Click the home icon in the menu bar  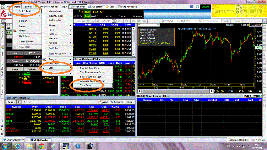coord(3,7)
